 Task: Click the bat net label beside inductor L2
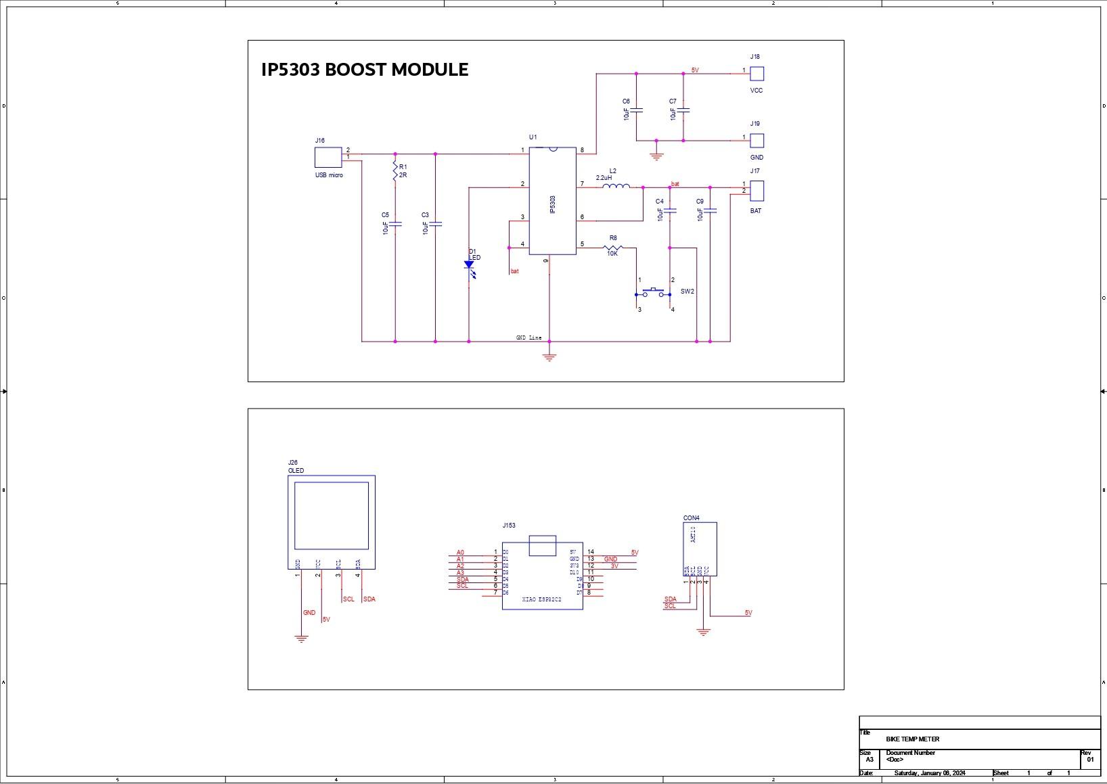click(x=675, y=184)
